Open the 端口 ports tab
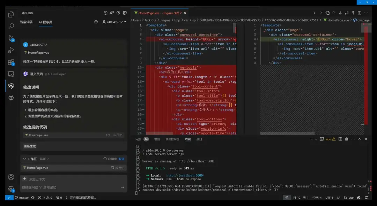 [199, 139]
